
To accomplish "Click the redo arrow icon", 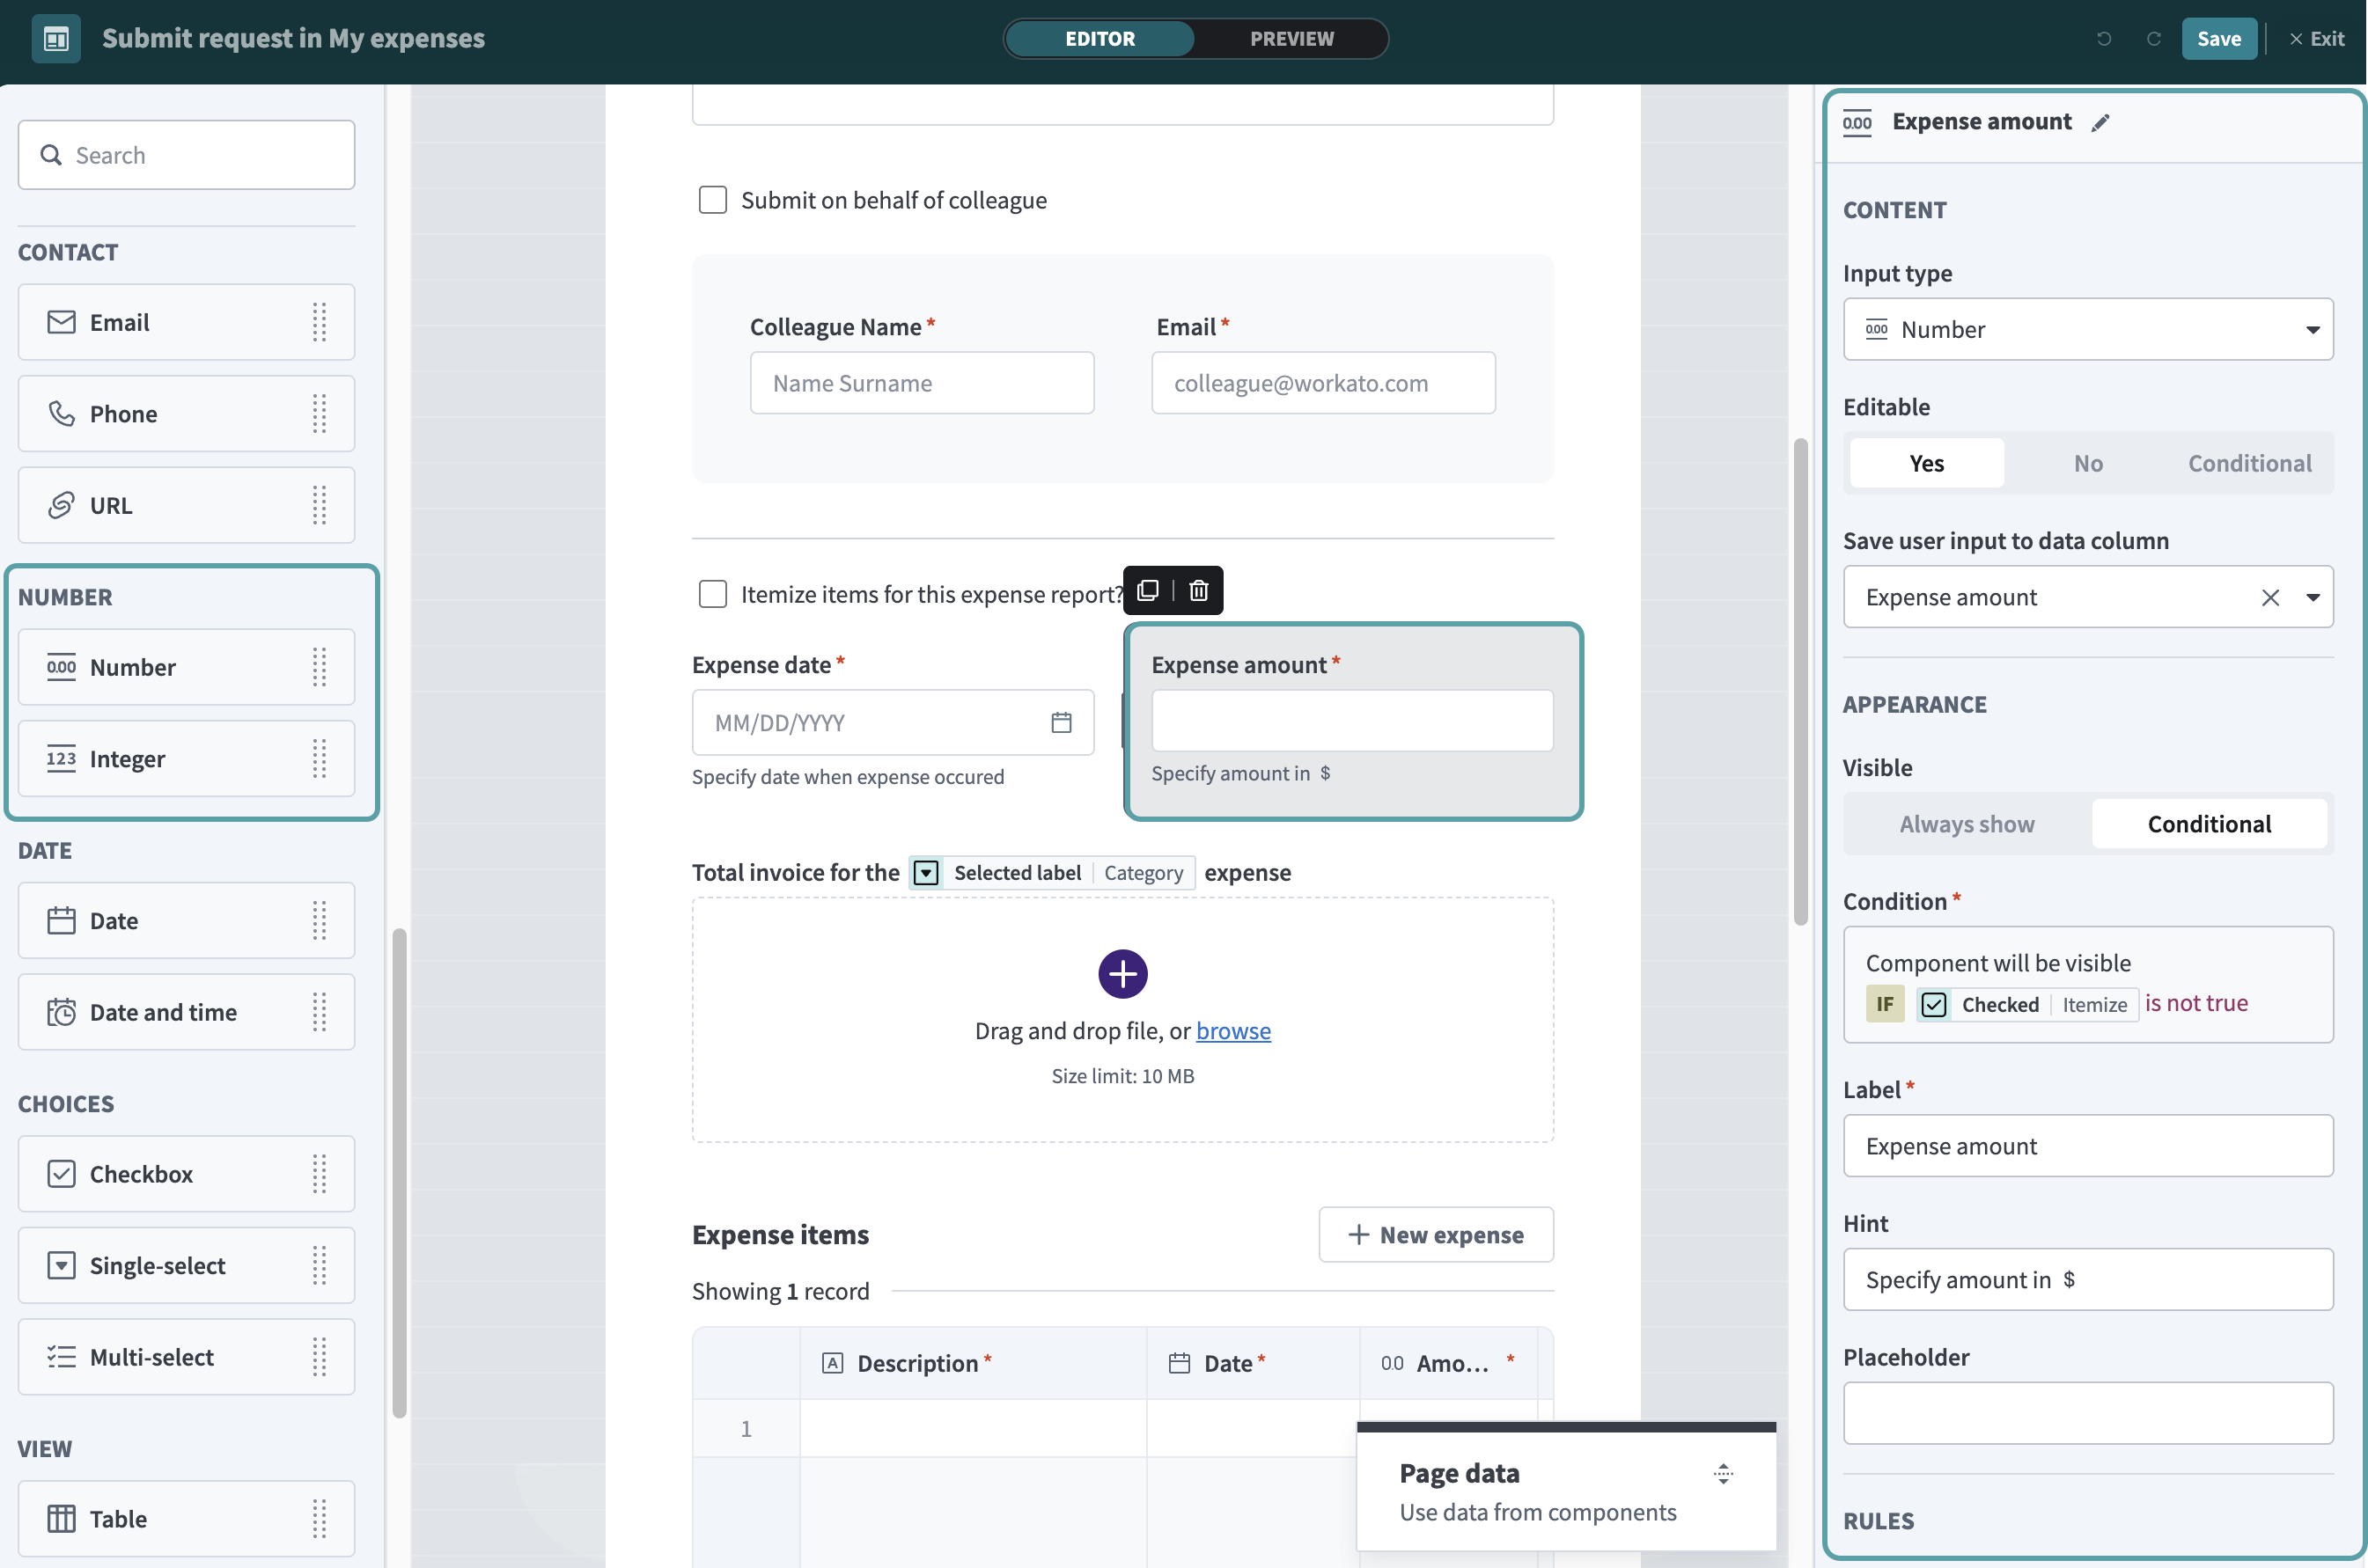I will coord(2153,39).
